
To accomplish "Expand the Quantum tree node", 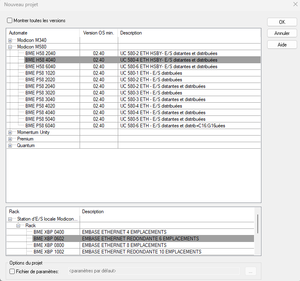I will pyautogui.click(x=10, y=145).
